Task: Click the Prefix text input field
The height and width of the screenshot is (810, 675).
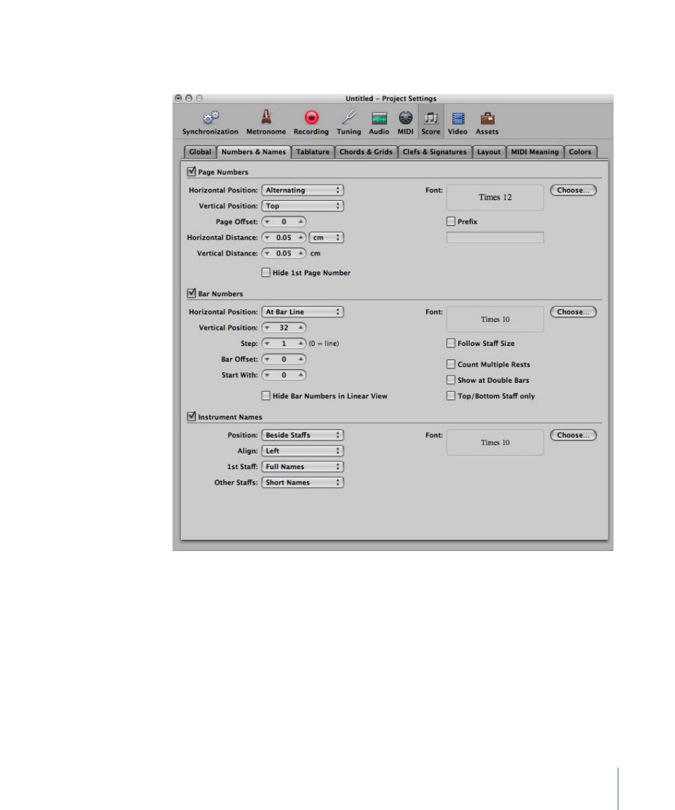Action: click(x=495, y=238)
